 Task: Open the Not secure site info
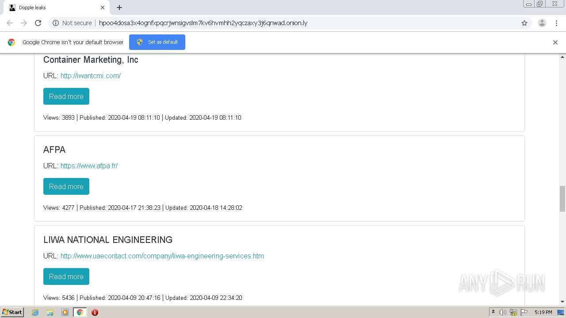click(x=72, y=23)
